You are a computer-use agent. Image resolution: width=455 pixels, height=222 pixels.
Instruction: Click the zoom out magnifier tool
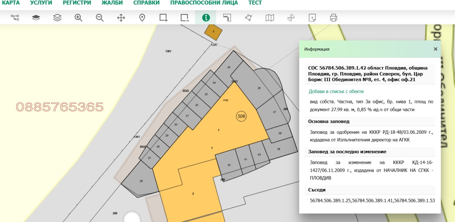tap(100, 18)
